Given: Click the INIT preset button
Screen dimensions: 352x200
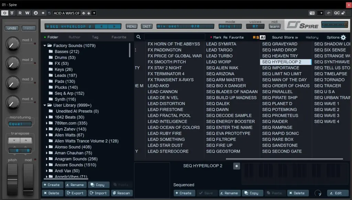Looking at the screenshot, I should [x=147, y=26].
